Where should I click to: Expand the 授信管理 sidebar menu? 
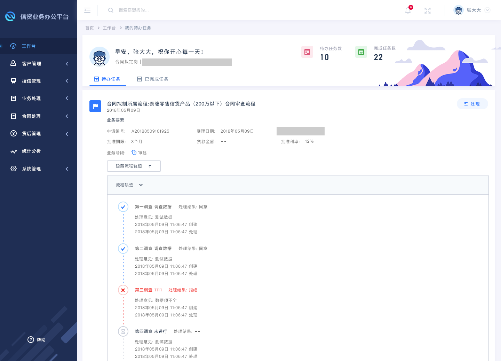tap(38, 81)
